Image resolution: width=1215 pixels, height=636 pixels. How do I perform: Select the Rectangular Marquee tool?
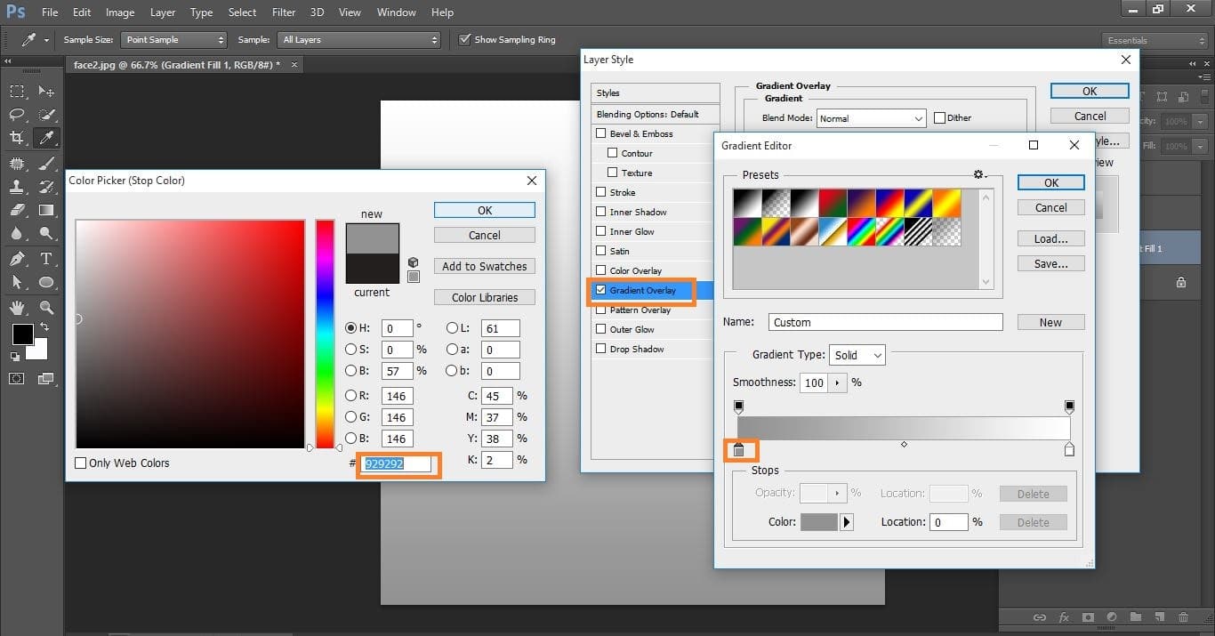pyautogui.click(x=17, y=92)
